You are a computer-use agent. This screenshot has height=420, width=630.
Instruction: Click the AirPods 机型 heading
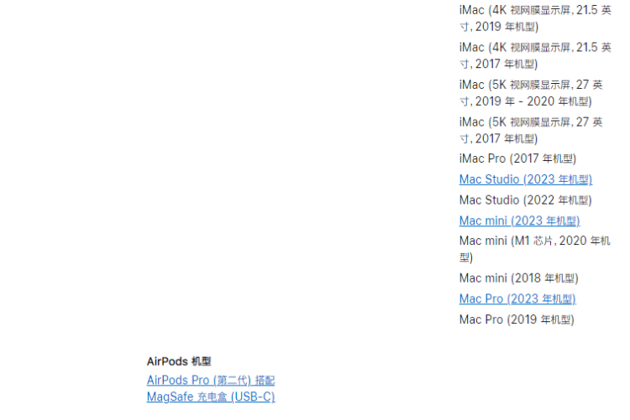pos(179,361)
